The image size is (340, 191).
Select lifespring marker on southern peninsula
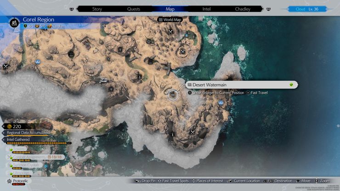(173, 134)
